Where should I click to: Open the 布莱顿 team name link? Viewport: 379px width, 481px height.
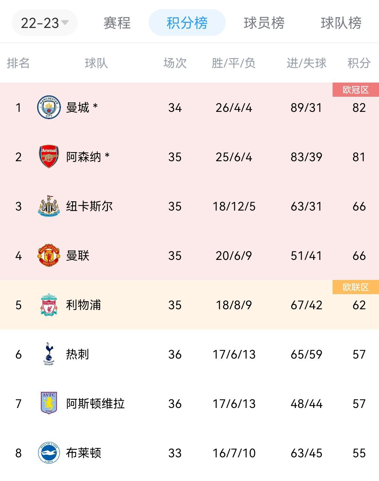point(84,453)
